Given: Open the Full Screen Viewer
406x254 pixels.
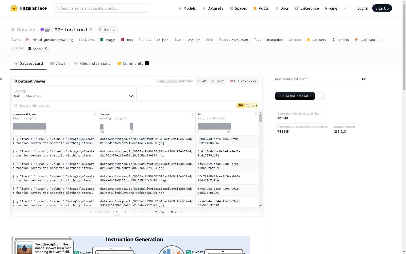Looking at the screenshot, I should click(x=244, y=81).
